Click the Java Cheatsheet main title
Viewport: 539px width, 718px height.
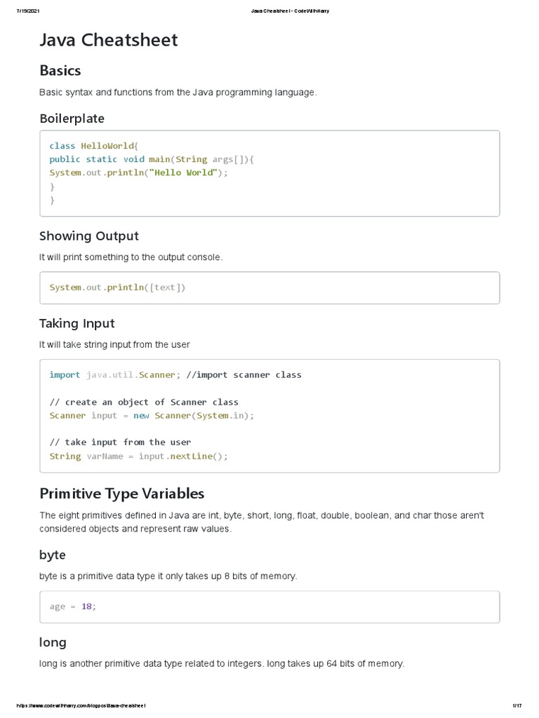(x=109, y=41)
